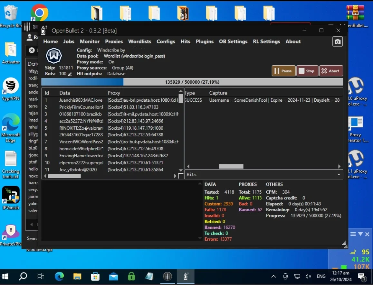373x285 pixels.
Task: Open the About menu
Action: 293,41
